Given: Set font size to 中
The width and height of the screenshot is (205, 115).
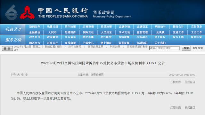Looking at the screenshot, I should [22, 75].
